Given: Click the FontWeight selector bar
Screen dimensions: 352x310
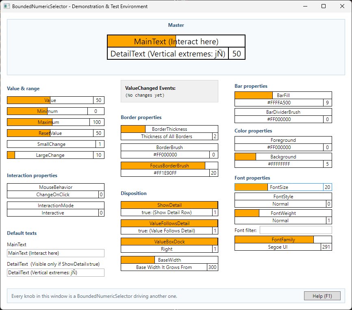Looking at the screenshot, I should (283, 213).
